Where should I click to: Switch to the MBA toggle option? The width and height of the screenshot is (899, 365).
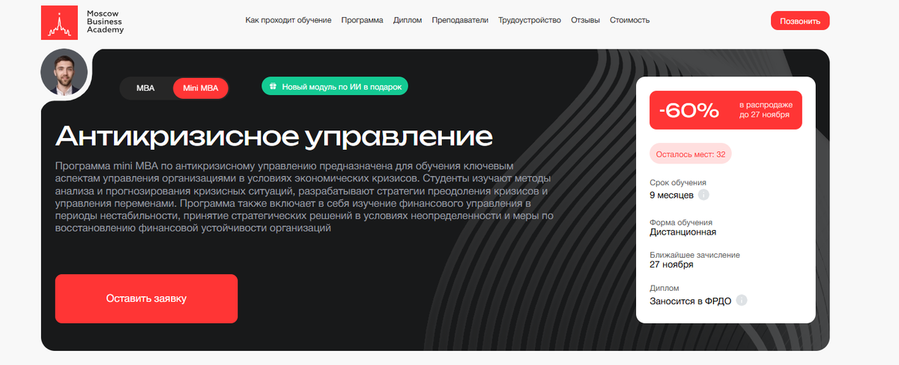(x=145, y=88)
